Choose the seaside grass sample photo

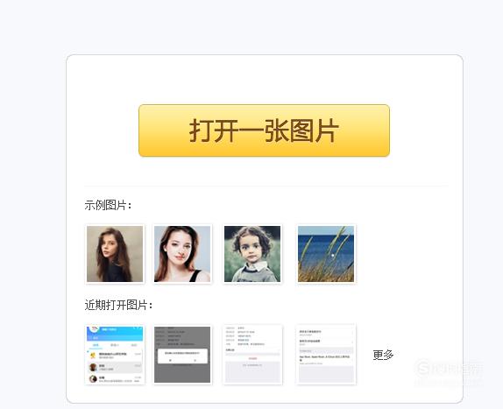(x=326, y=254)
